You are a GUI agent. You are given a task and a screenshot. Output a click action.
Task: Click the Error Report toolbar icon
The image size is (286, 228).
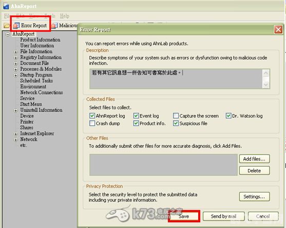16,26
